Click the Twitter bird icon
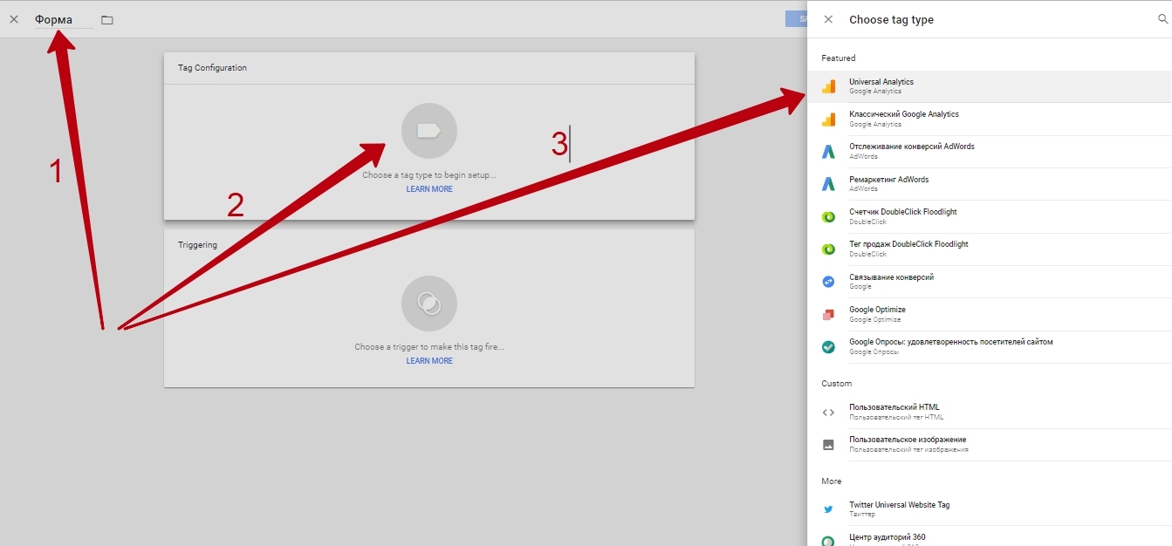The height and width of the screenshot is (546, 1172). [828, 509]
